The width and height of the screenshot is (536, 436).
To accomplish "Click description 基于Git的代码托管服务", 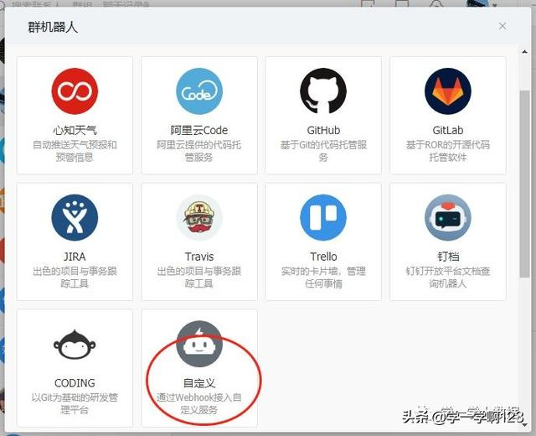I will point(323,151).
